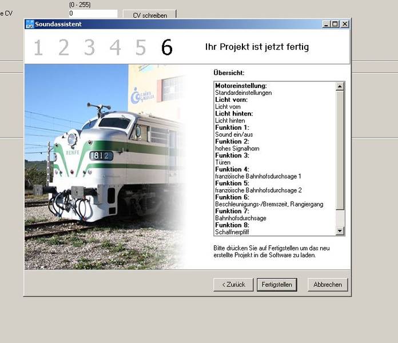Click the overview scrollbar down arrow
This screenshot has width=398, height=343.
(x=340, y=231)
